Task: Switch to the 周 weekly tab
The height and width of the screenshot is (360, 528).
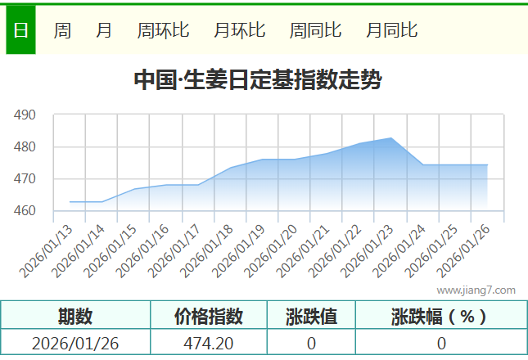Action: coord(62,30)
